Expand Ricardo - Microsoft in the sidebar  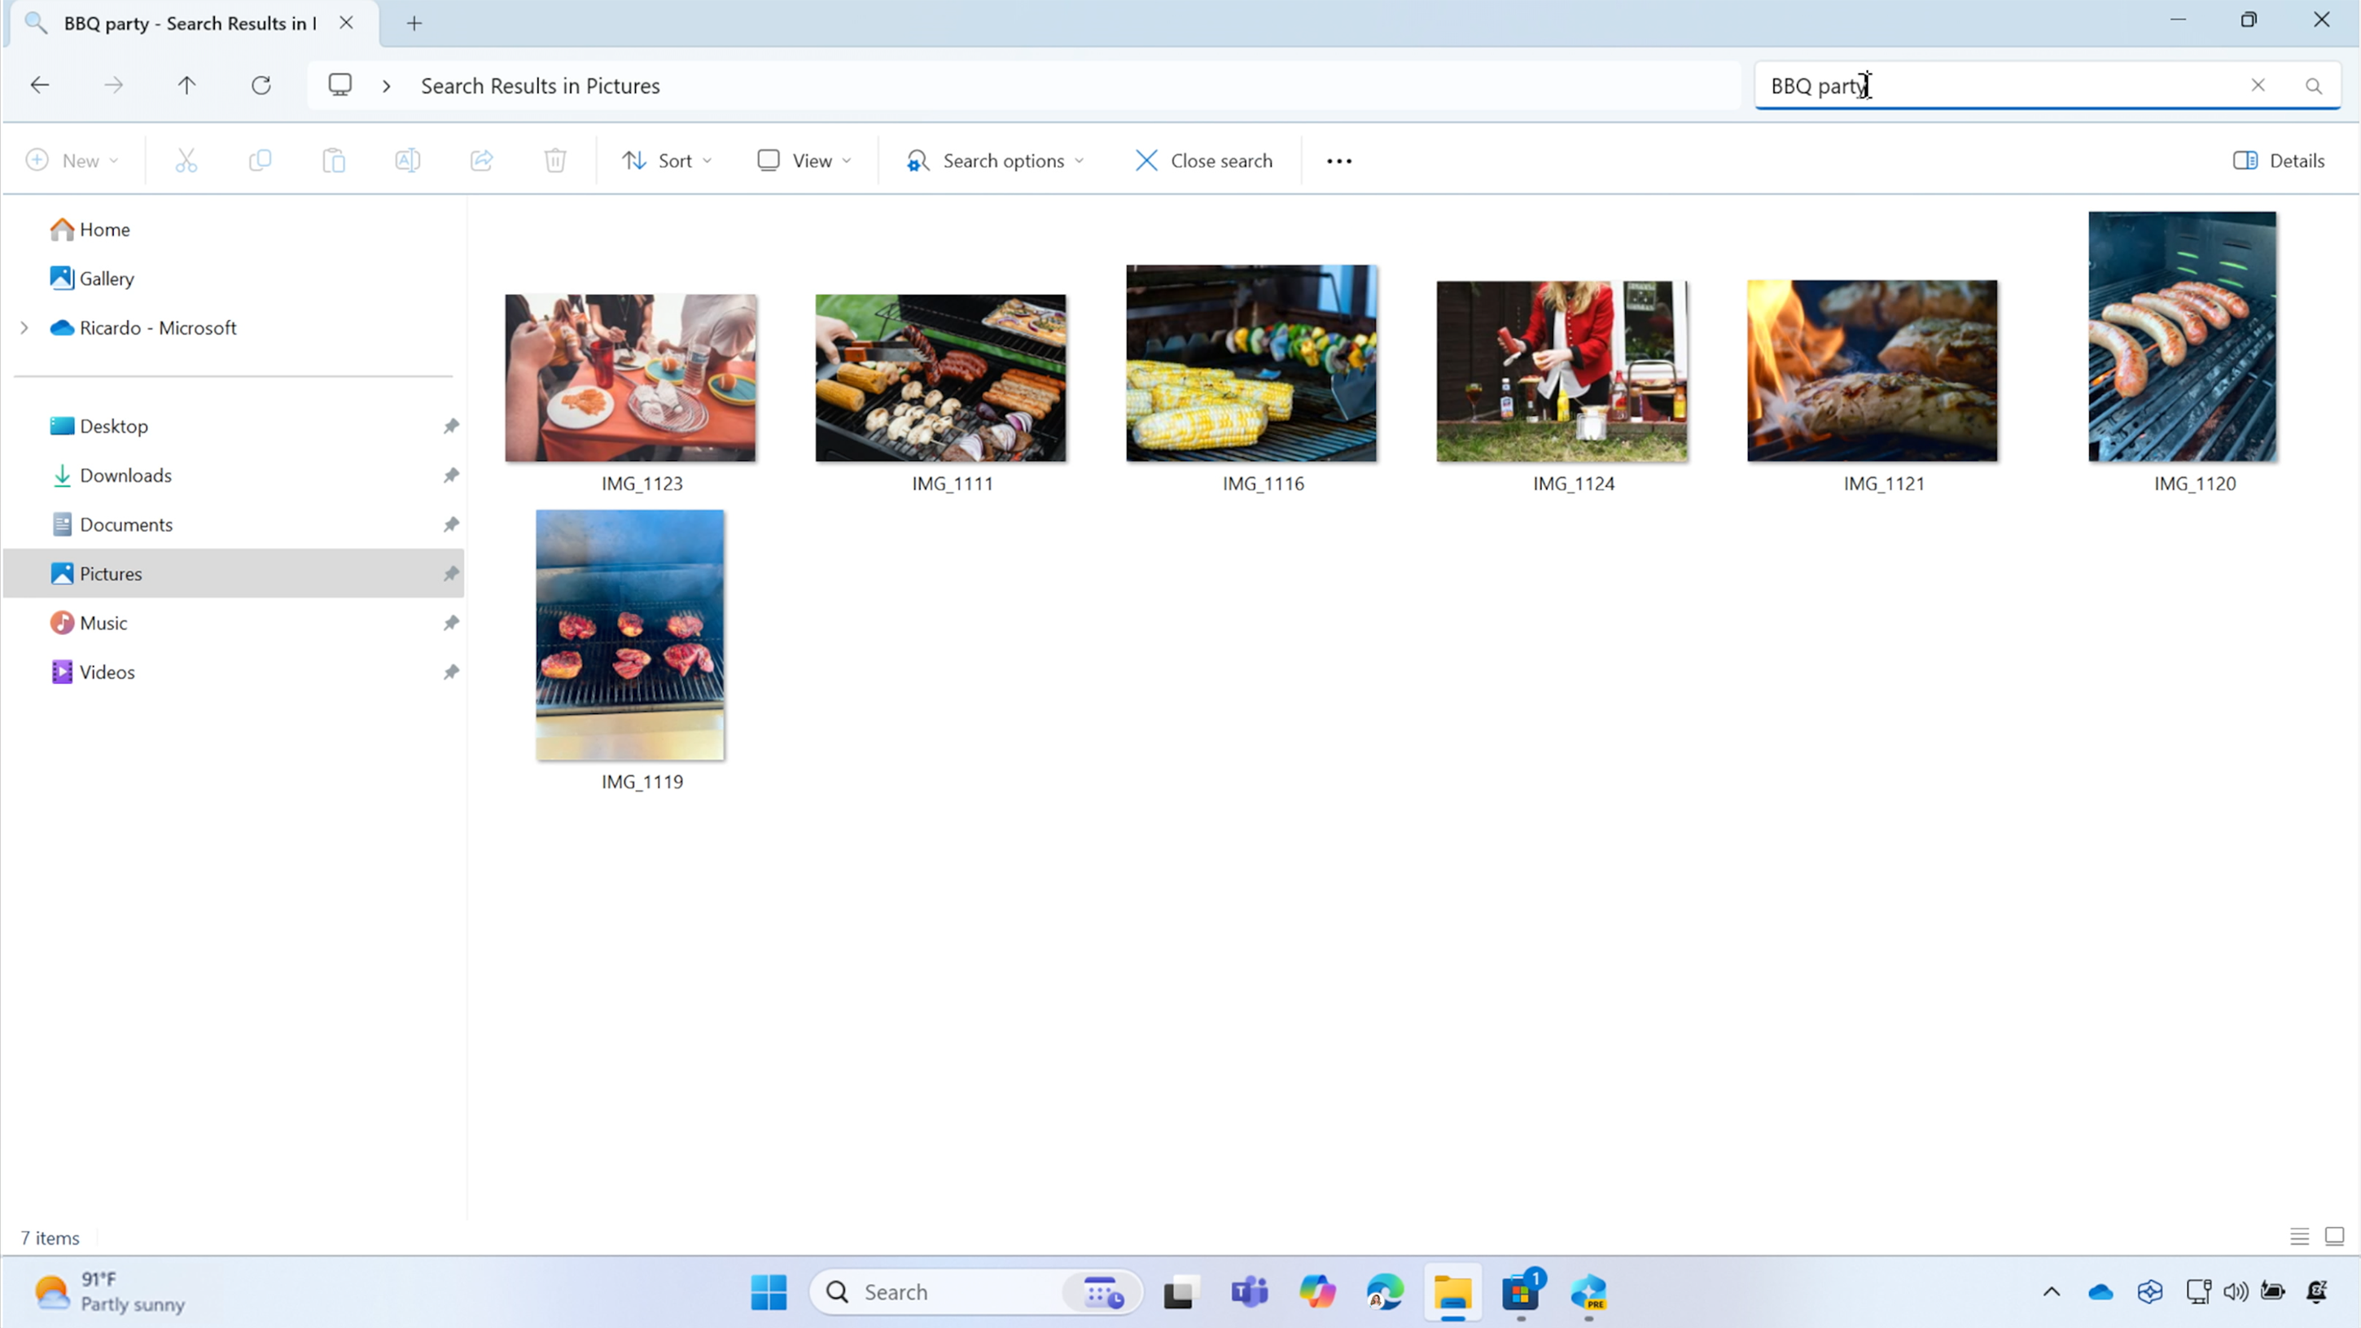23,327
